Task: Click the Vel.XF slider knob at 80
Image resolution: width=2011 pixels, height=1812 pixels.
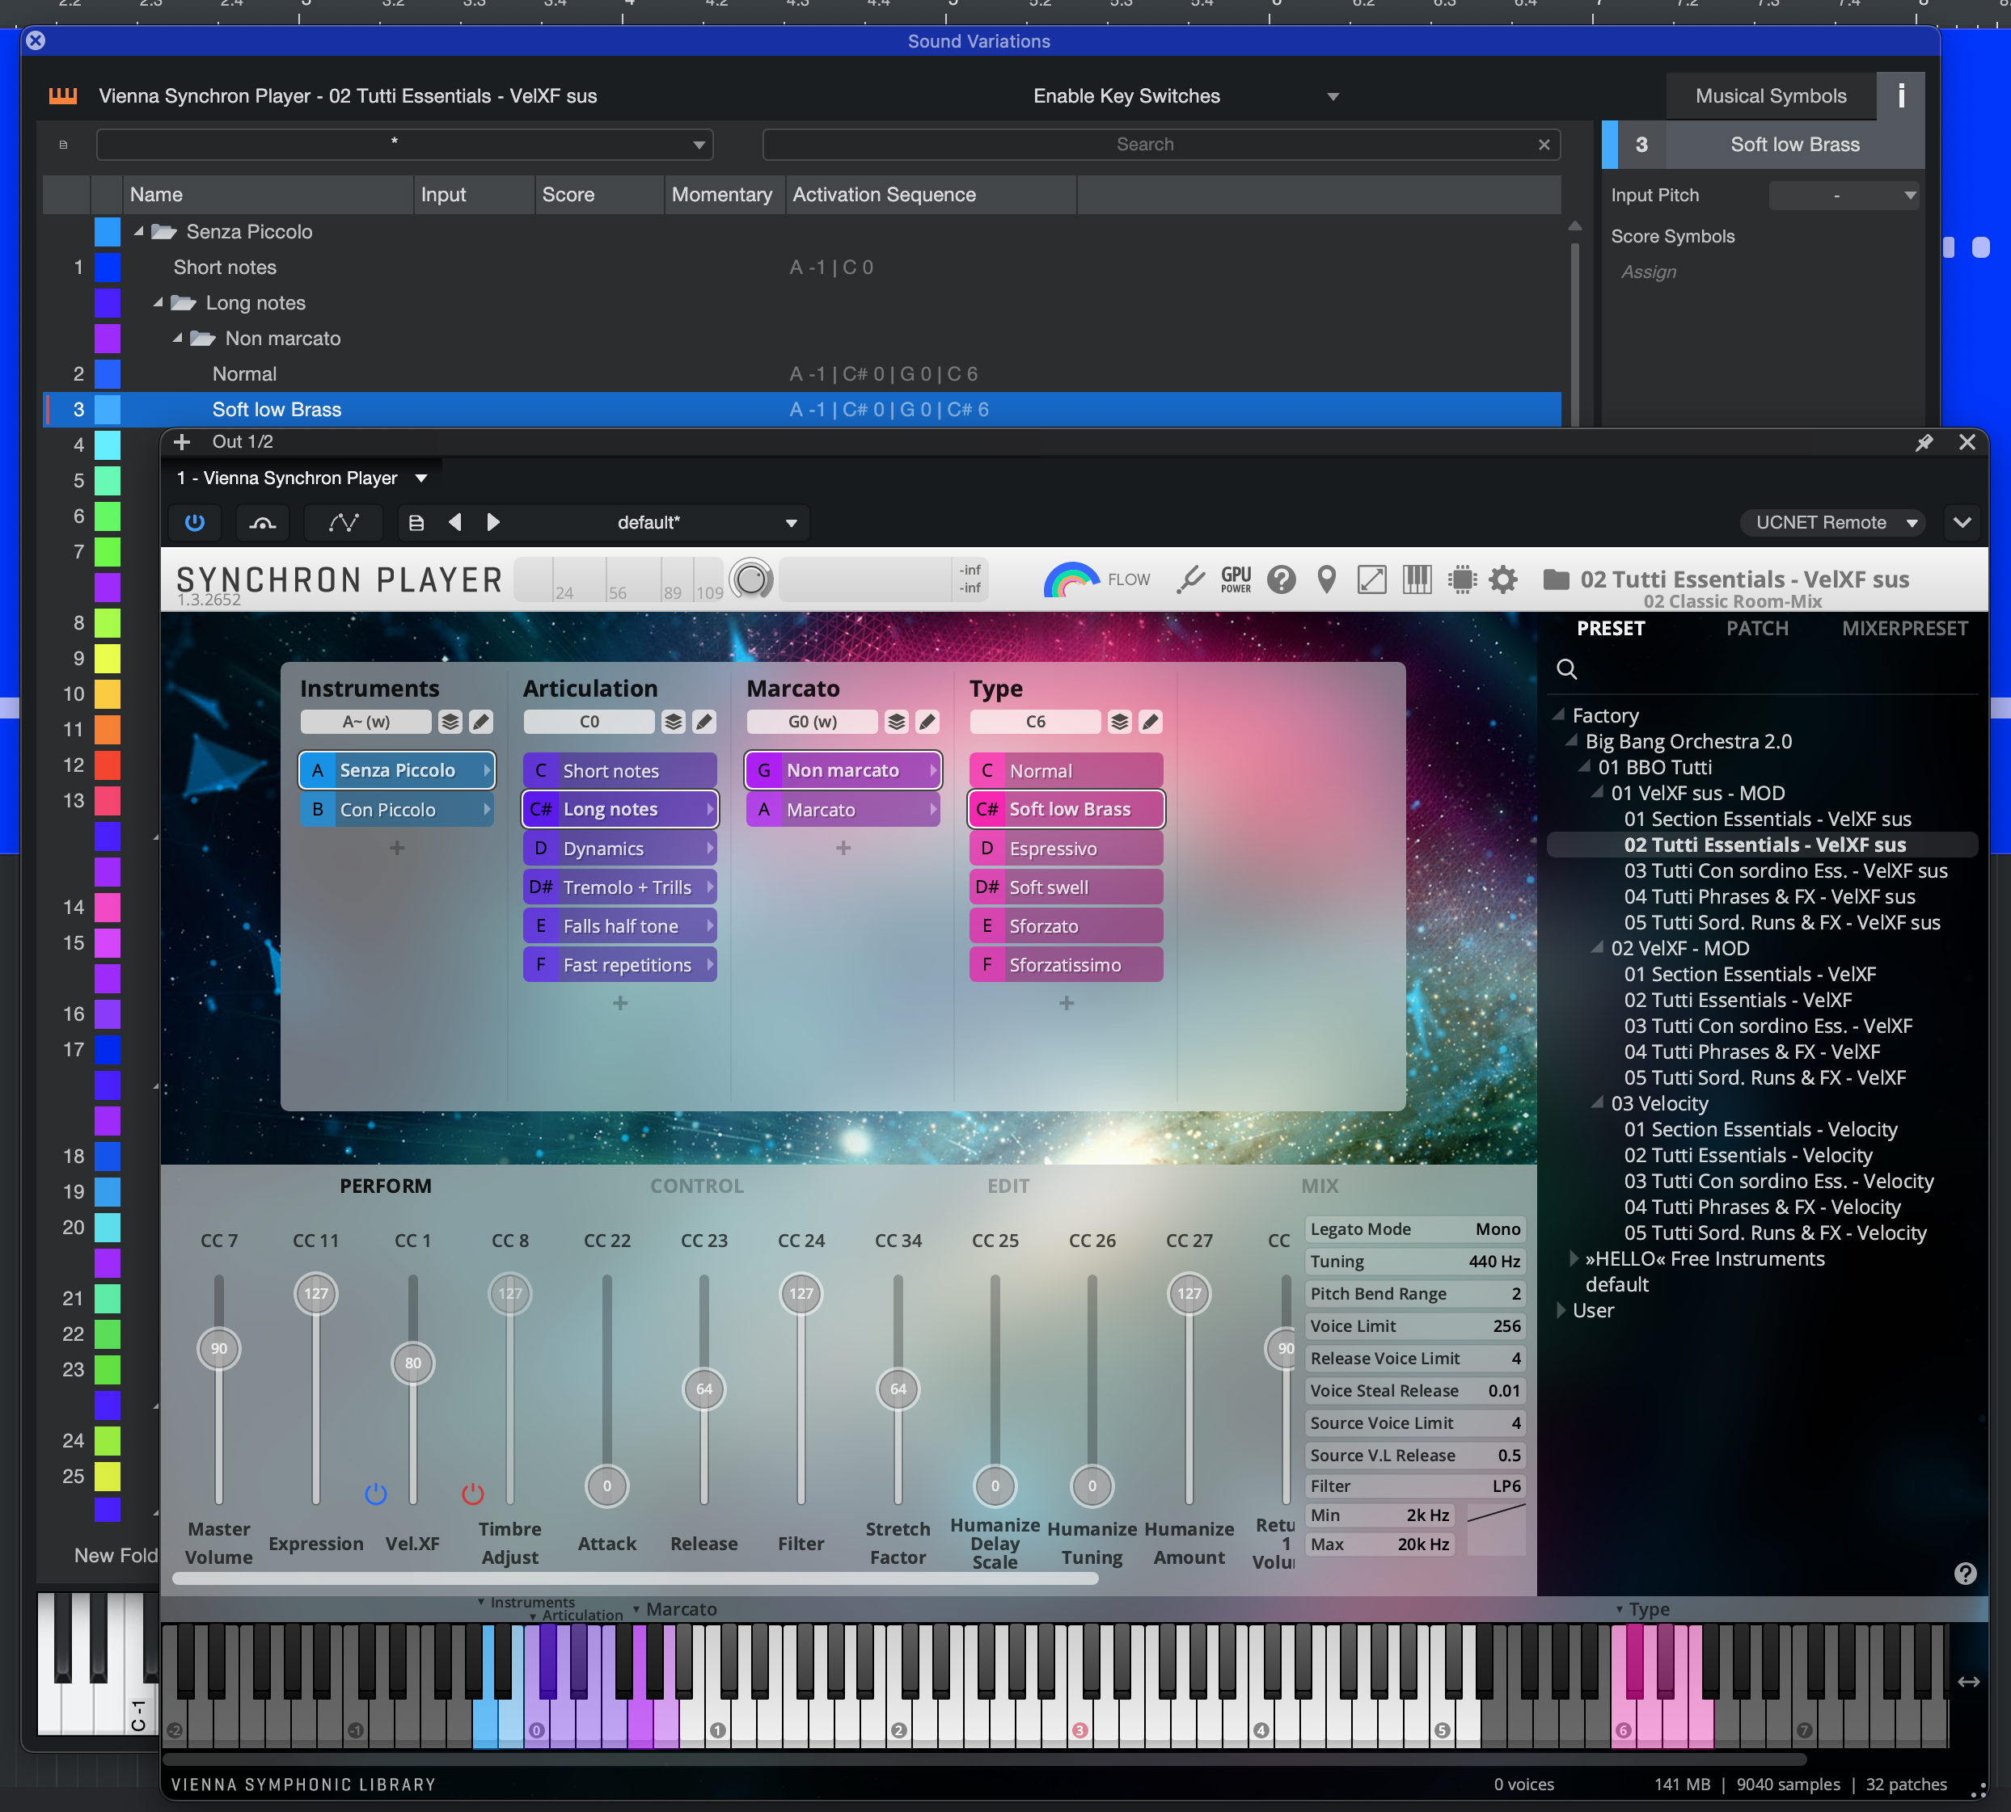Action: point(412,1363)
